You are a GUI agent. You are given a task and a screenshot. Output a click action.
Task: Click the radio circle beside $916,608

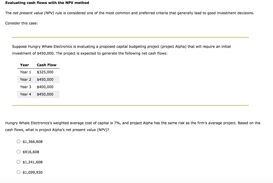click(18, 151)
